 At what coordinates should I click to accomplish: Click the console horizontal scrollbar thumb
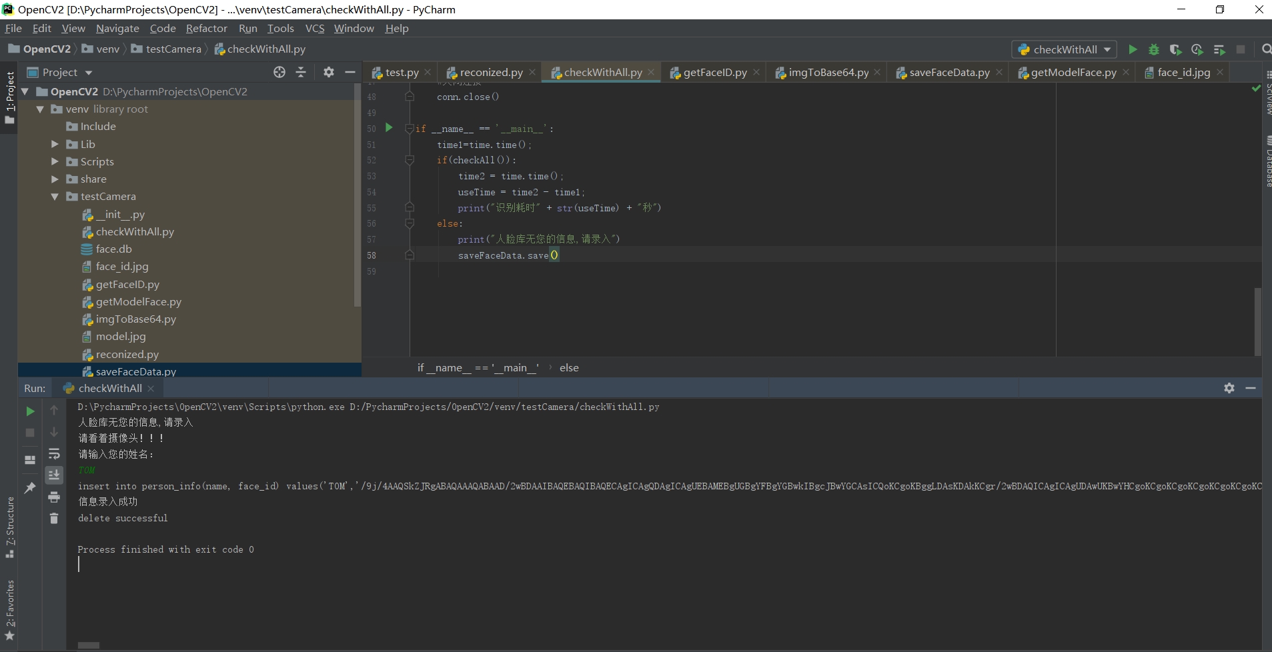pyautogui.click(x=88, y=645)
